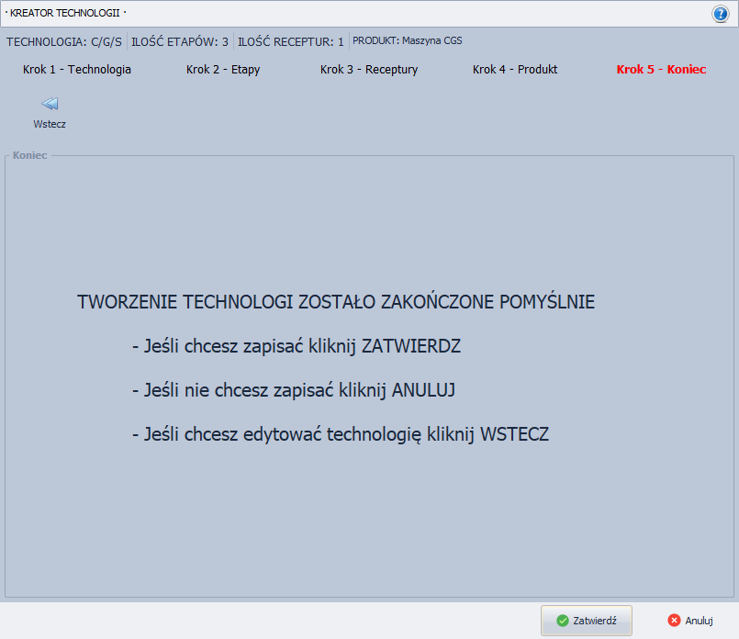Open Krok 3 - Receptury step
Image resolution: width=739 pixels, height=639 pixels.
pos(369,70)
